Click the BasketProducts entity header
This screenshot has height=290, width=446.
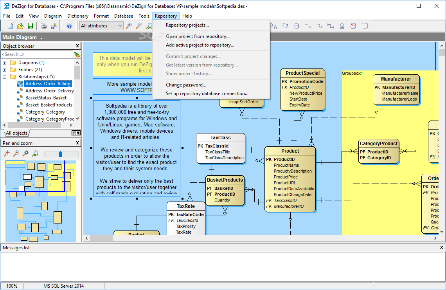[225, 180]
